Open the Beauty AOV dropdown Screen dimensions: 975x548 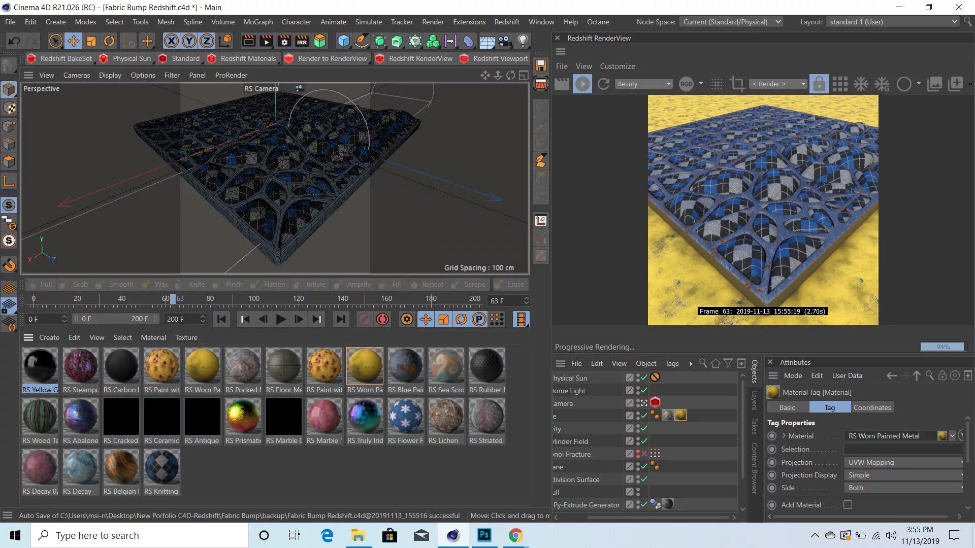click(644, 84)
